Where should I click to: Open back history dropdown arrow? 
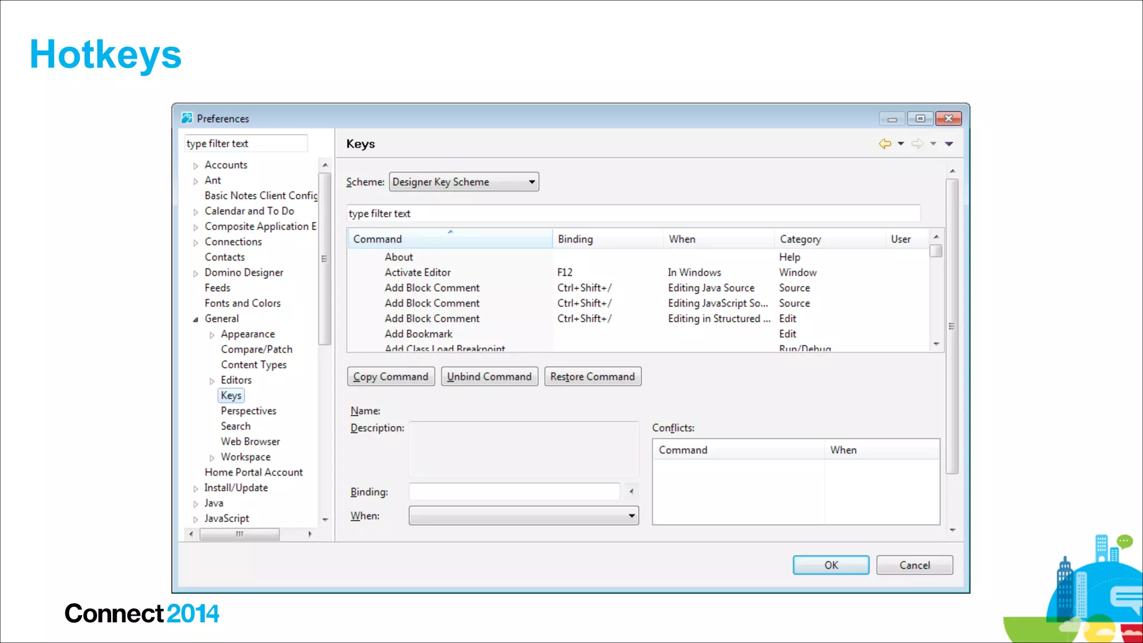click(901, 144)
